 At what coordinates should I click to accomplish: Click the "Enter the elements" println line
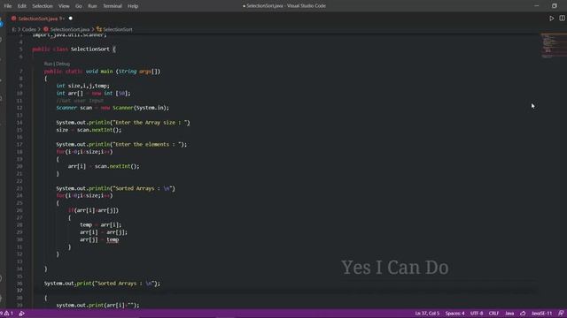(121, 144)
